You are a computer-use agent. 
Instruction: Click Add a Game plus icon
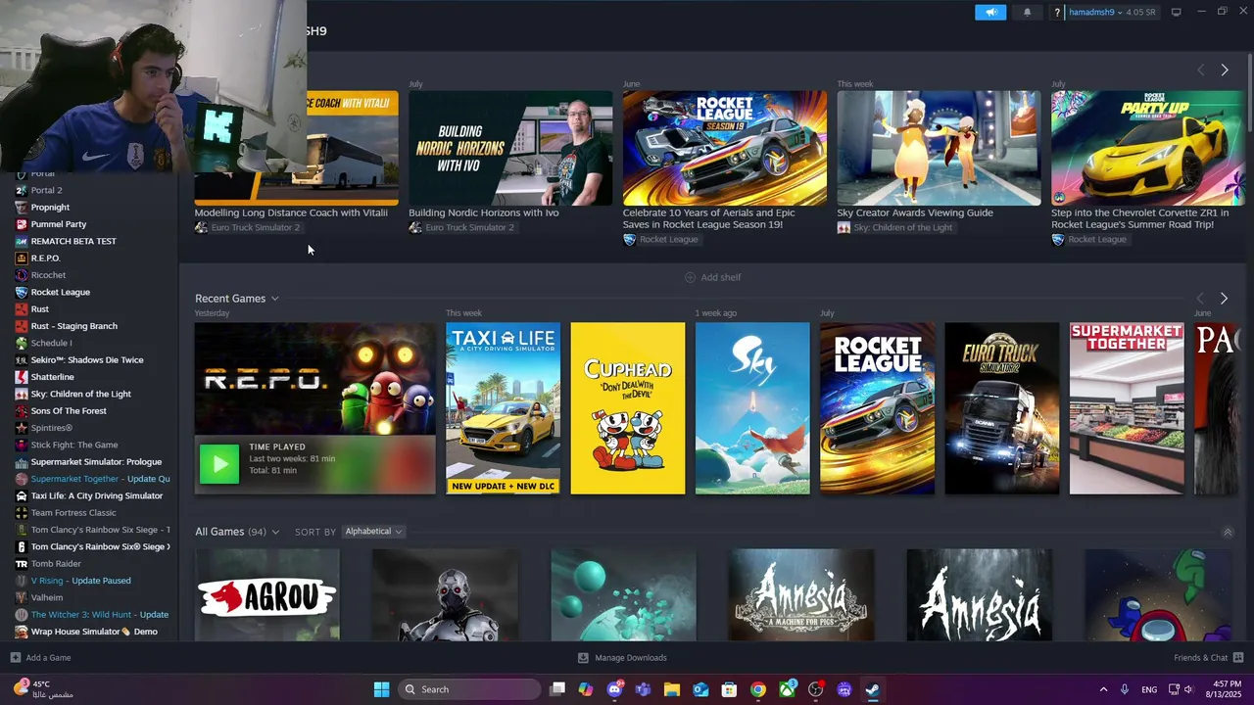coord(15,658)
